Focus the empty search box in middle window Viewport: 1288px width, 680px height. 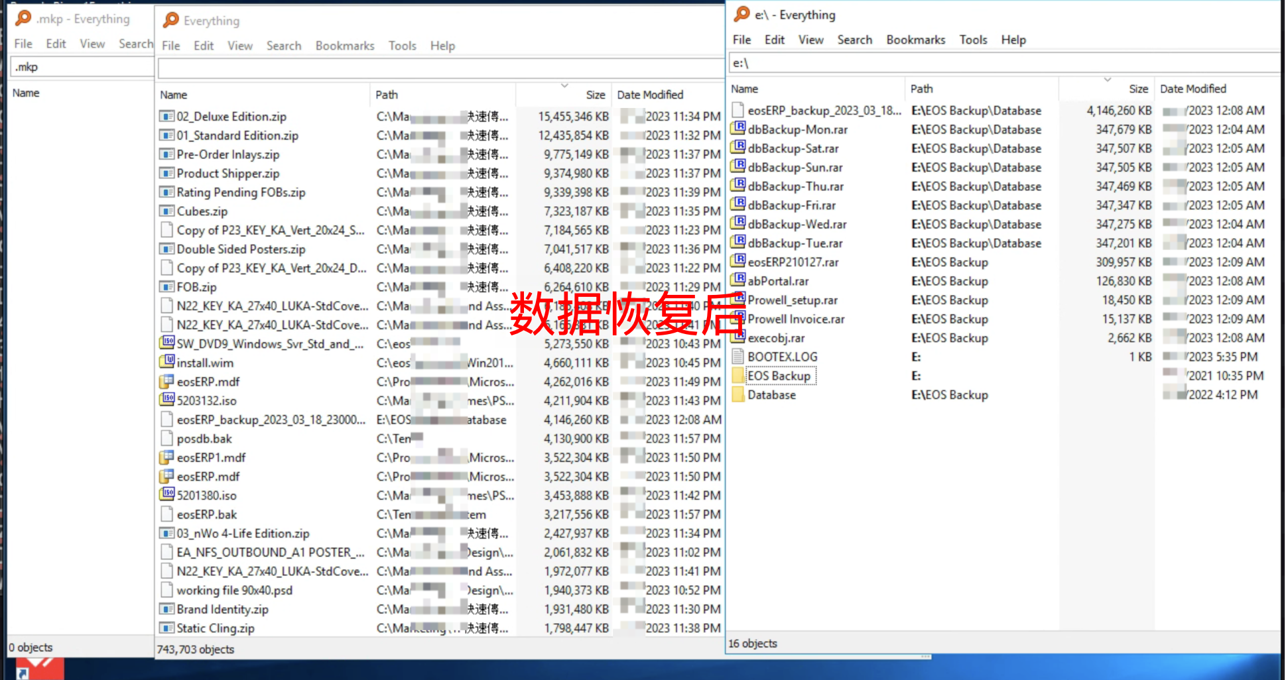coord(440,68)
